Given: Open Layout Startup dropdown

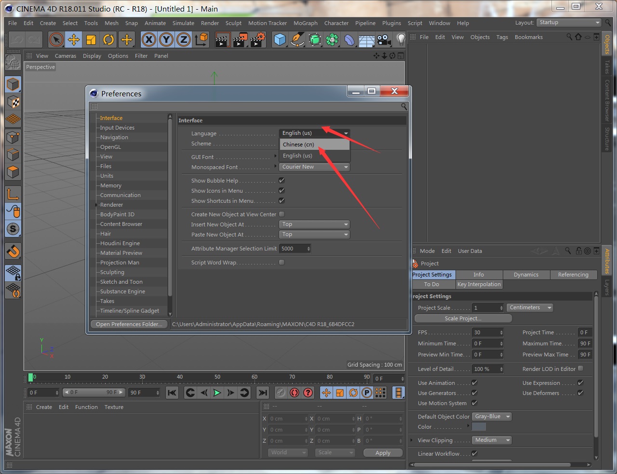Looking at the screenshot, I should point(569,23).
